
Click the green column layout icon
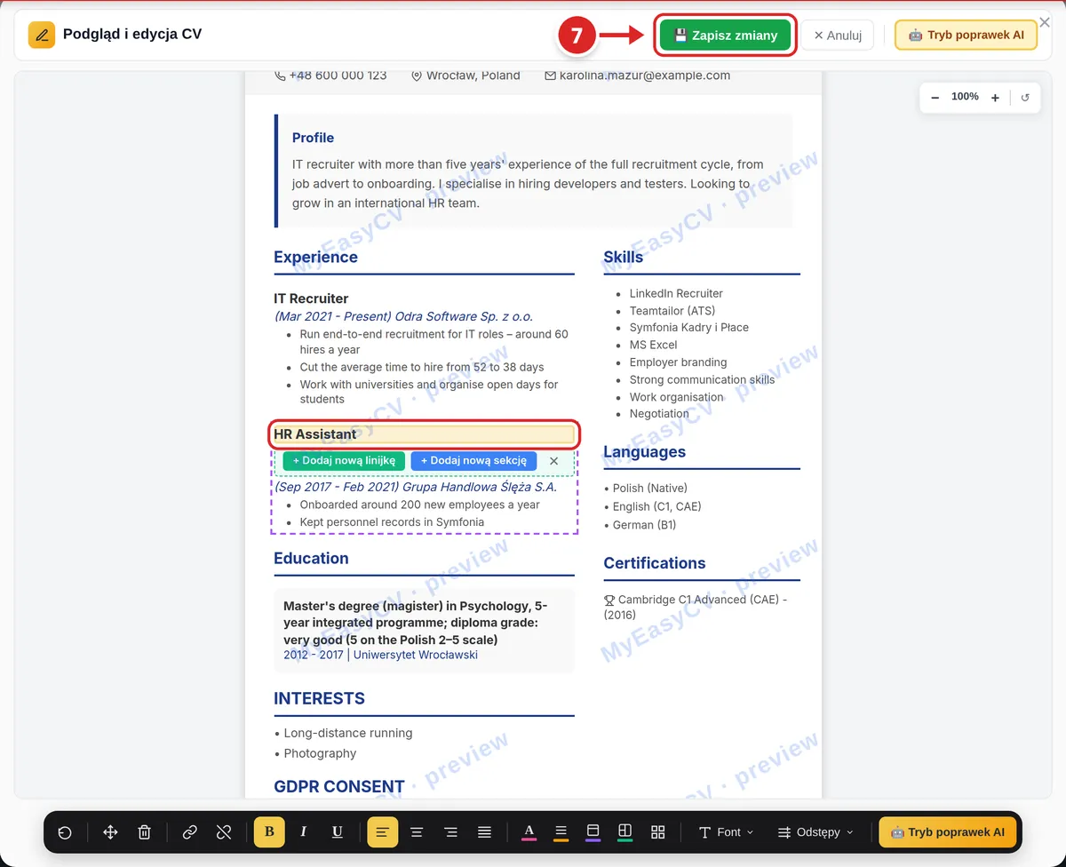coord(625,832)
